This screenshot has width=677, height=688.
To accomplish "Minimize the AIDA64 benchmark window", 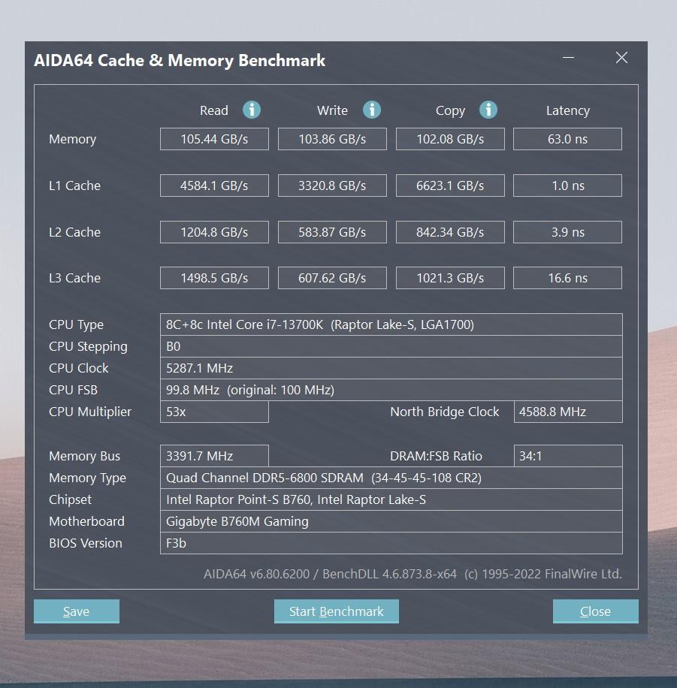I will [569, 58].
